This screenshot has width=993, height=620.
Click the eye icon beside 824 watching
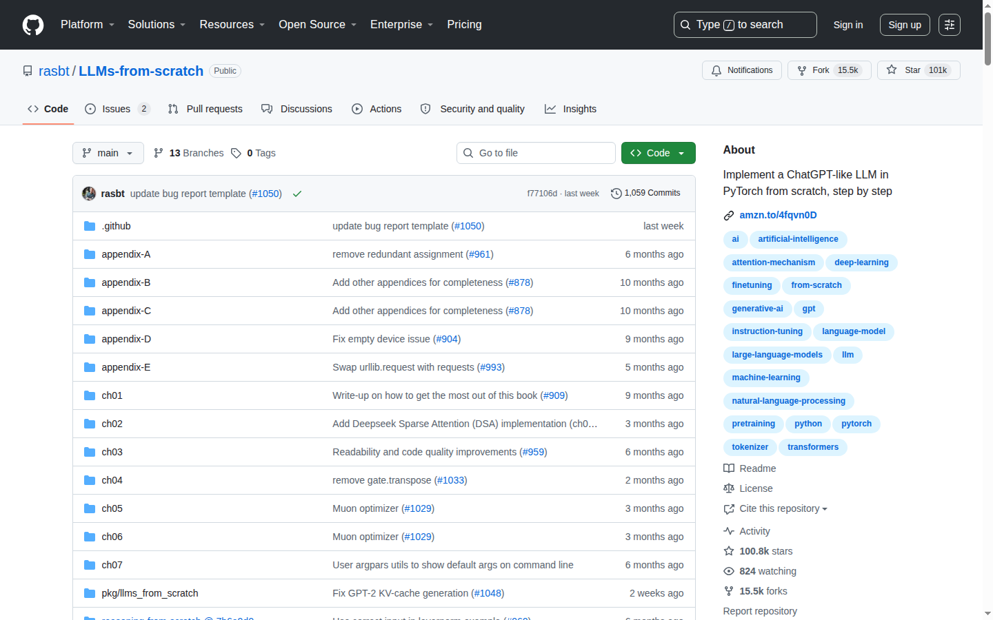pyautogui.click(x=729, y=571)
